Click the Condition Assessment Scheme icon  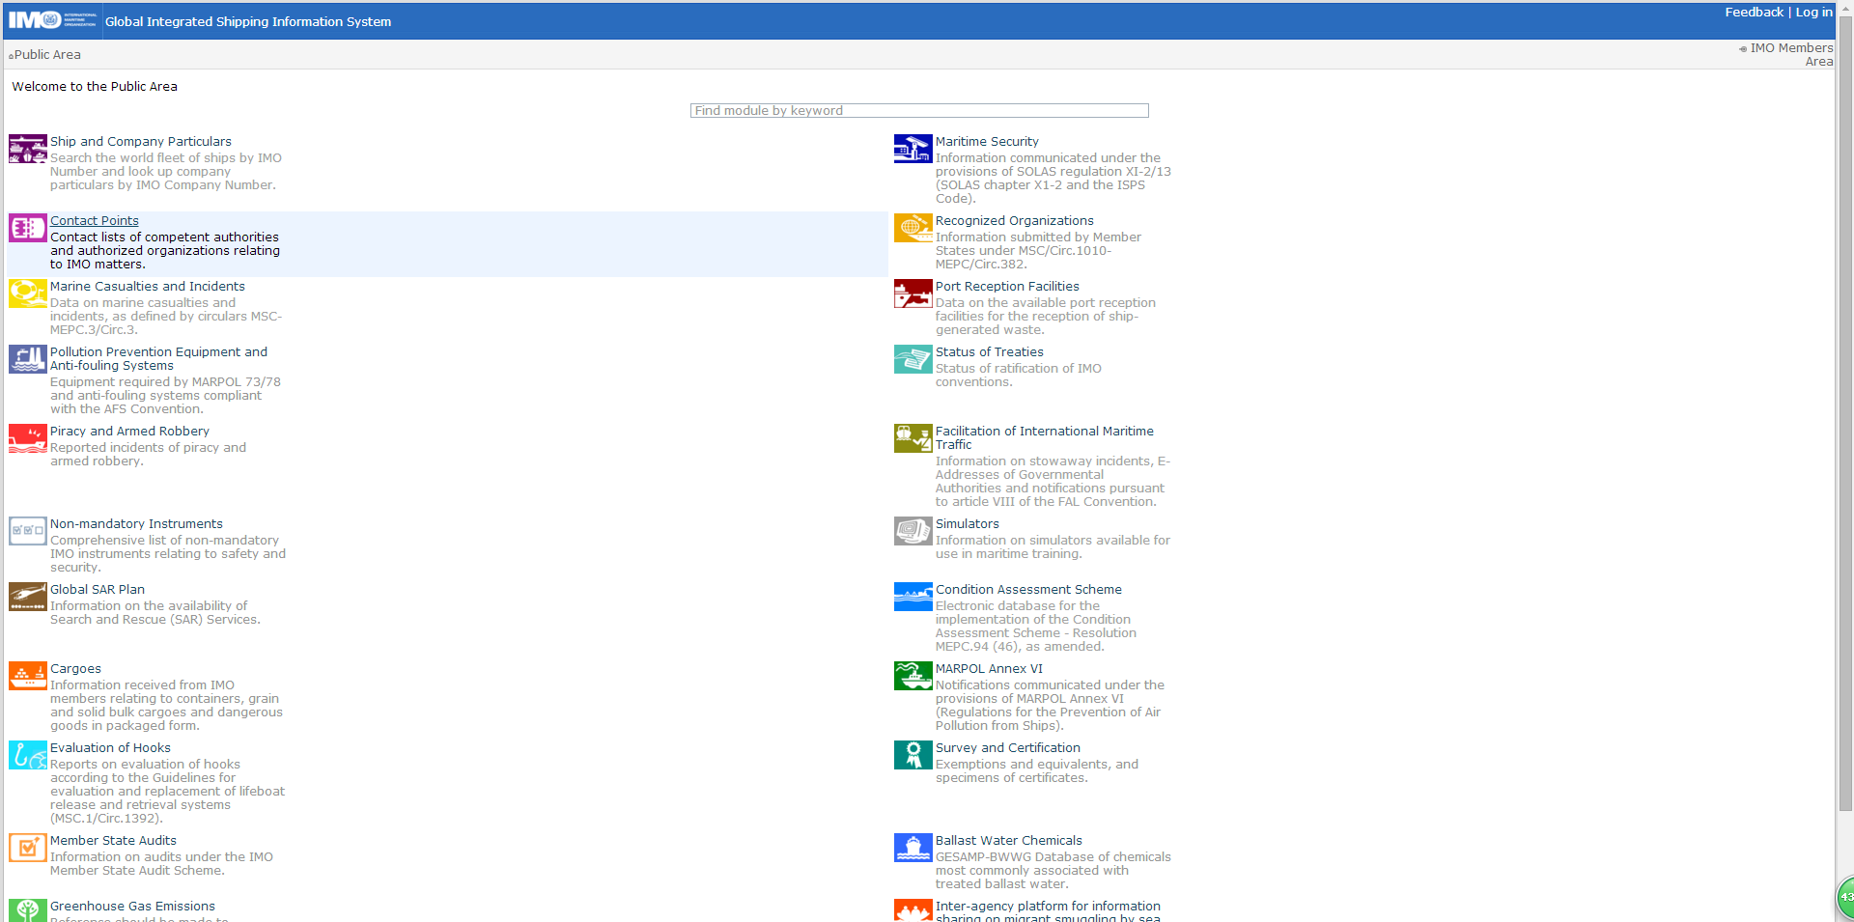(x=913, y=597)
